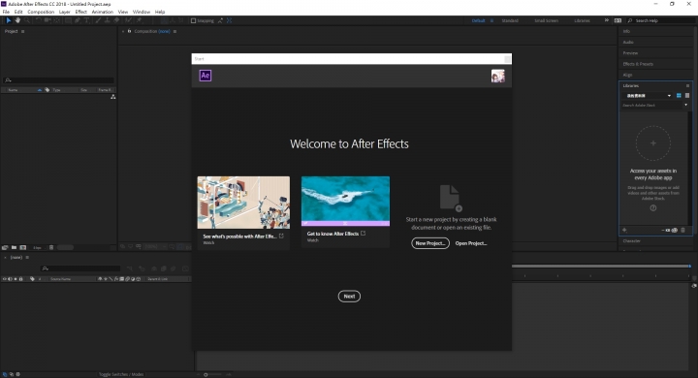The height and width of the screenshot is (378, 698).
Task: Select the Rotation tool
Action: point(38,20)
